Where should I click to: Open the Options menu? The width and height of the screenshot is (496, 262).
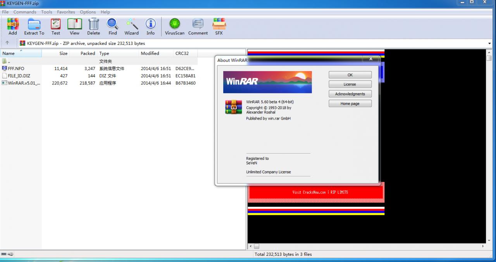[88, 12]
